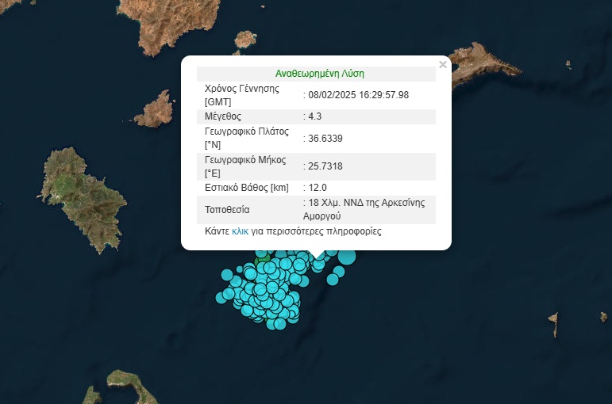The image size is (612, 404).
Task: Select the label Μέγεθος
Action: 223,116
